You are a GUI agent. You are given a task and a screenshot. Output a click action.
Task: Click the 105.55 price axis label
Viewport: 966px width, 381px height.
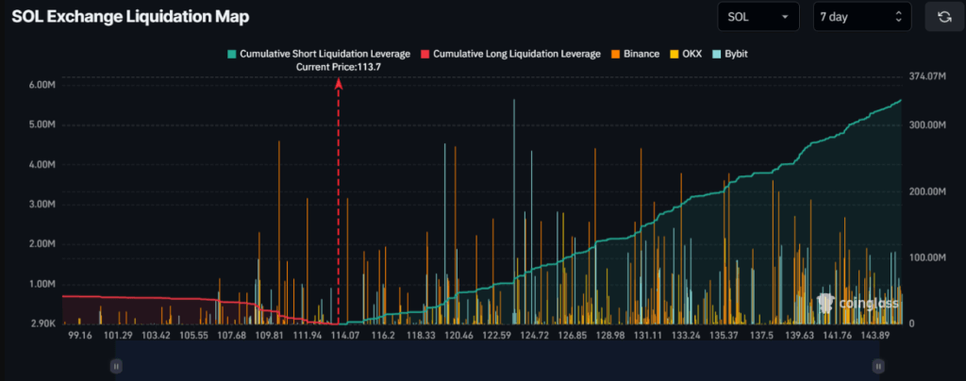tap(194, 336)
